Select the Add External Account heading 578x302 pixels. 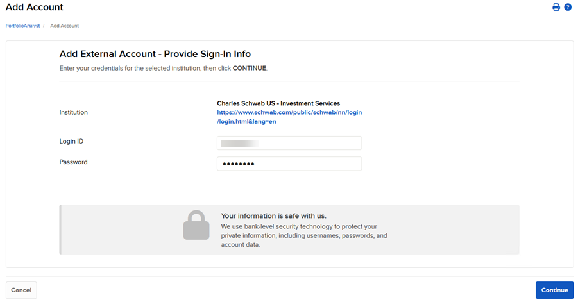point(155,54)
